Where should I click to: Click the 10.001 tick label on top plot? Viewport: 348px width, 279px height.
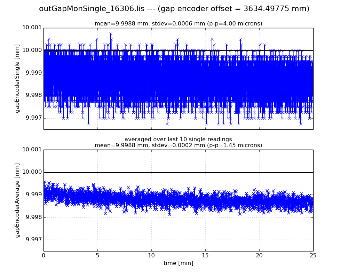(x=32, y=28)
